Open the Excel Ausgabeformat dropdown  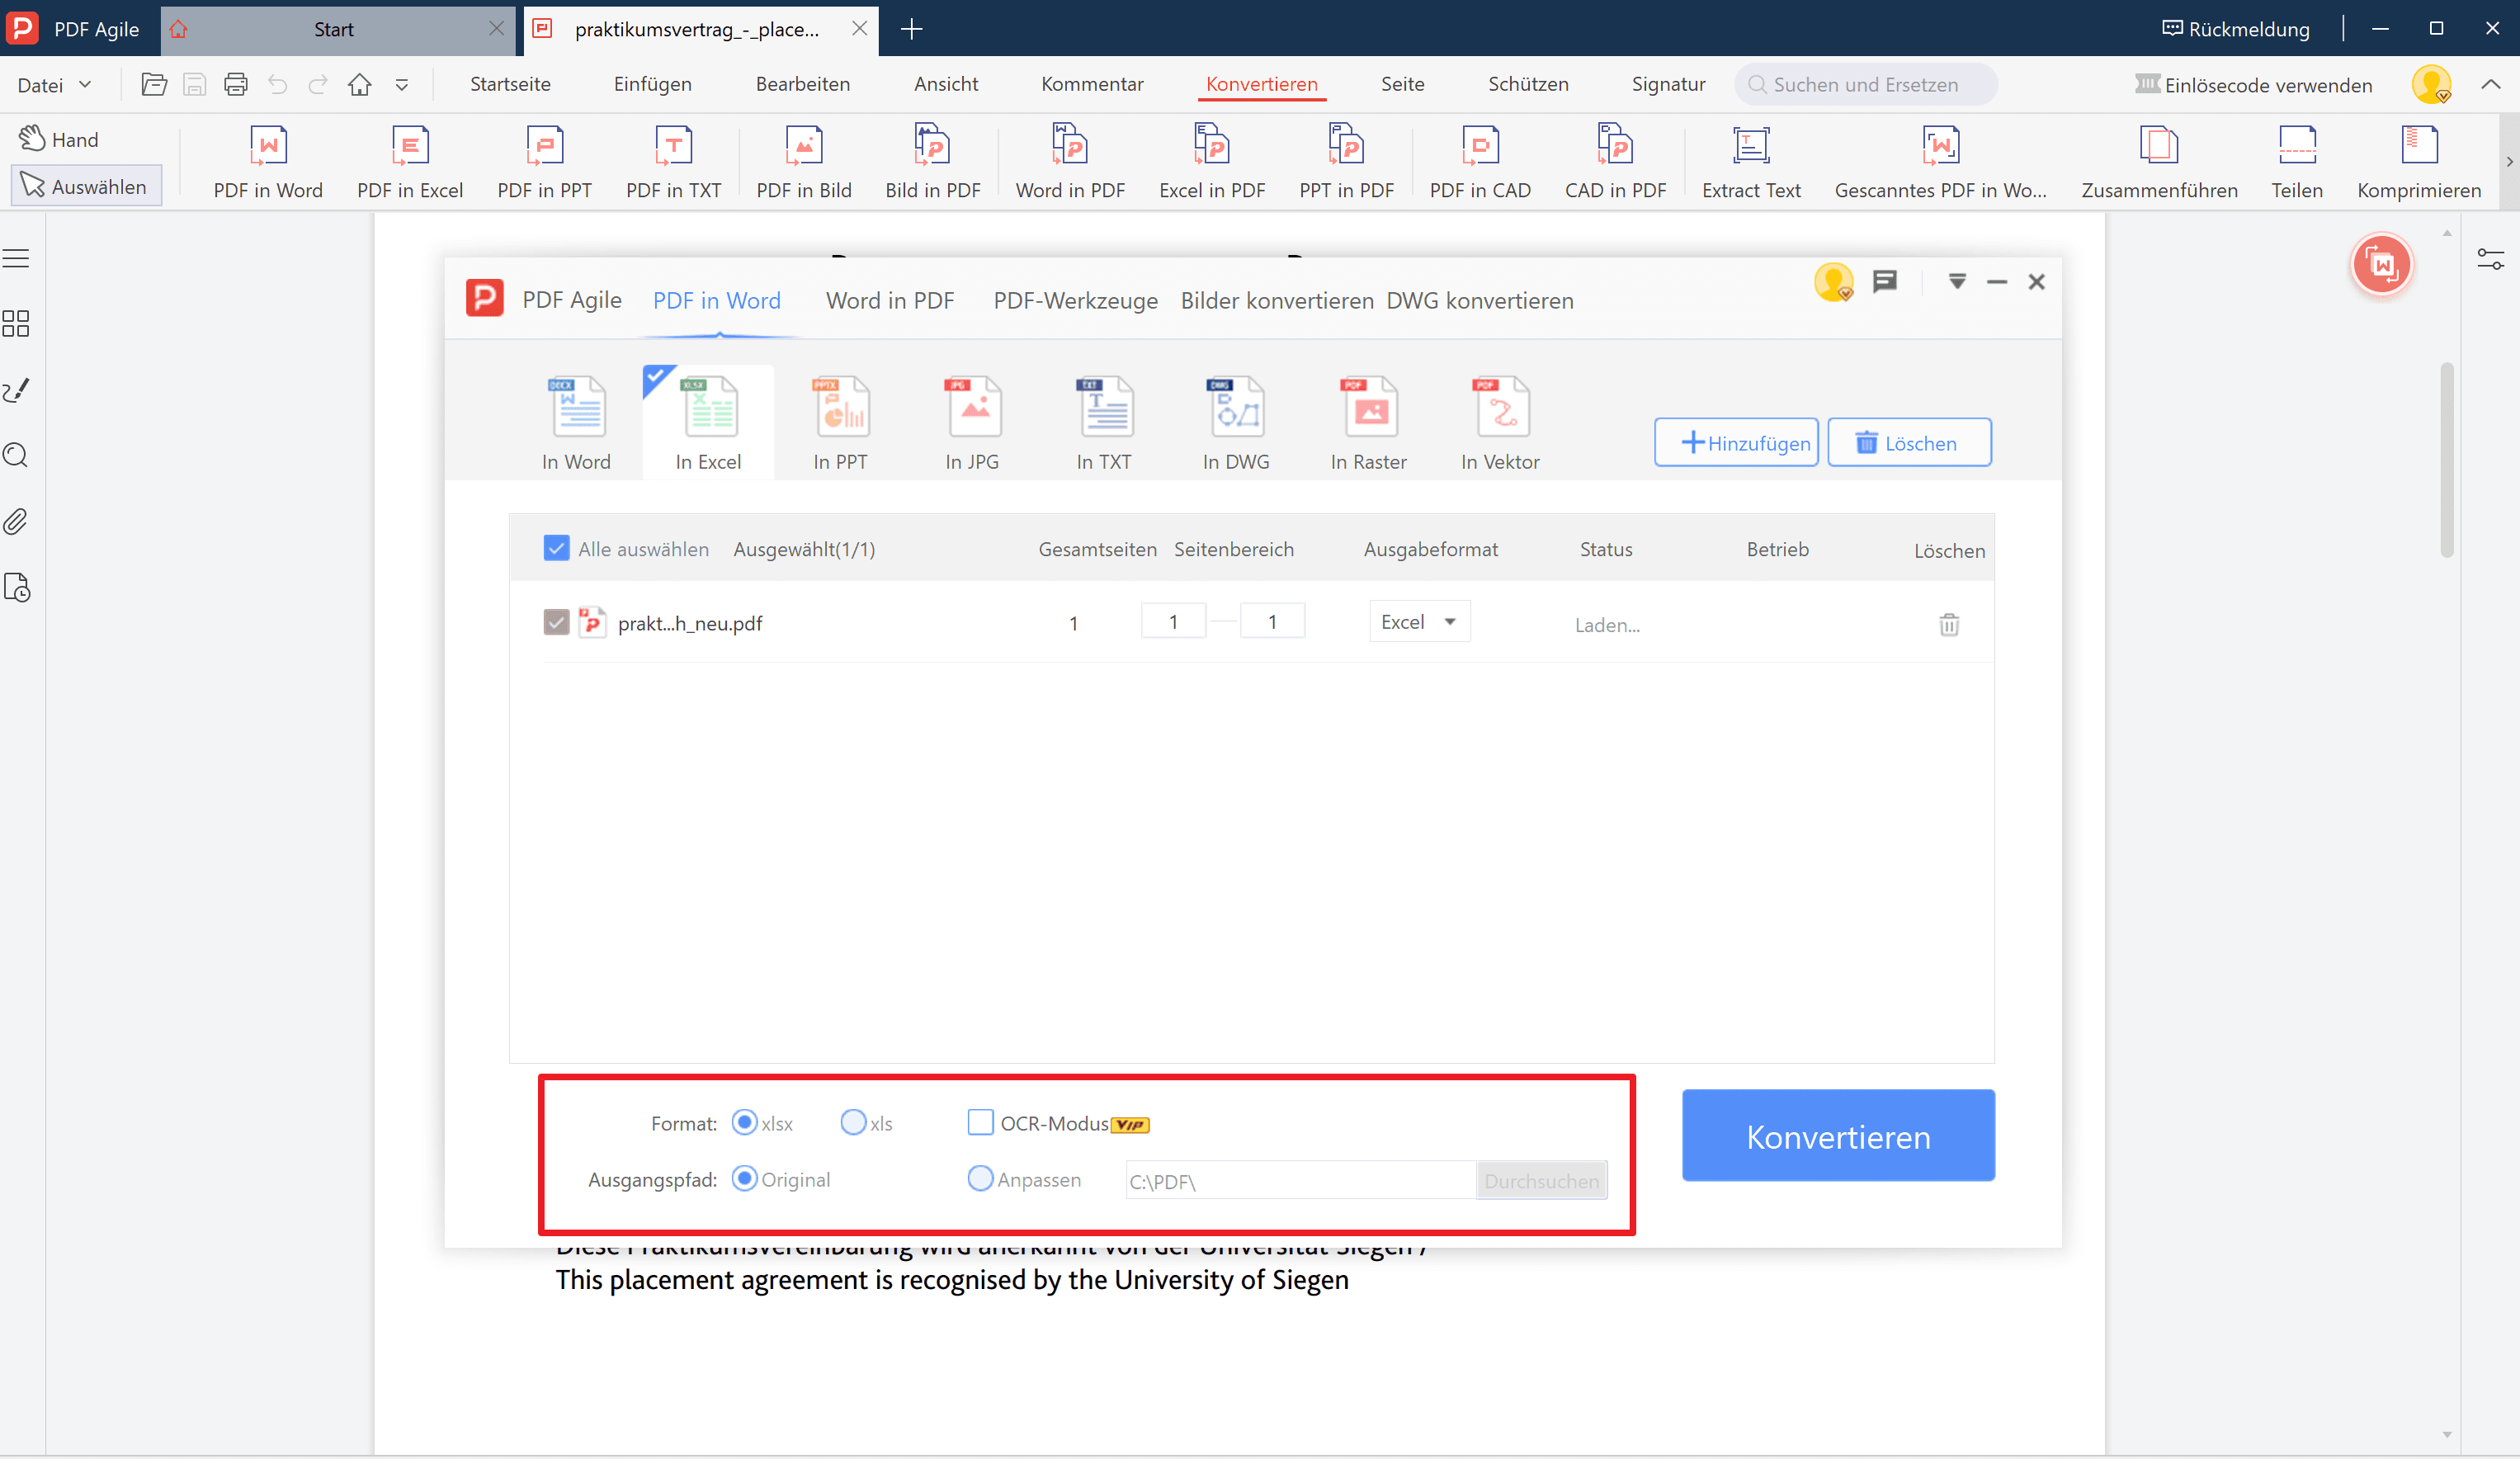pos(1418,622)
